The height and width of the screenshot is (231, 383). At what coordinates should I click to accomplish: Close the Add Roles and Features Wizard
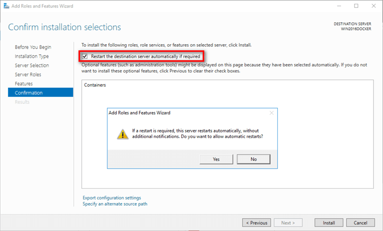point(373,6)
